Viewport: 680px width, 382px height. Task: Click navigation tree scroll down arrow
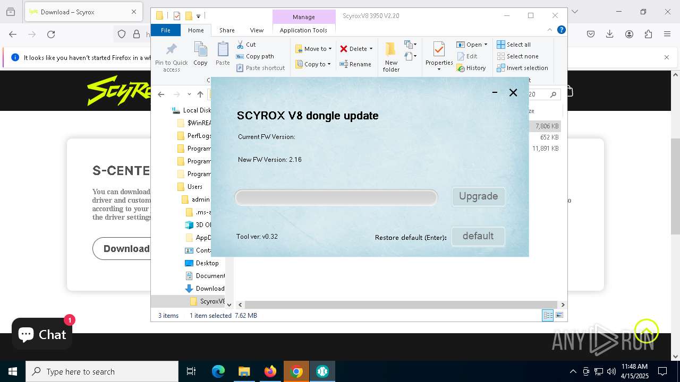coord(229,305)
